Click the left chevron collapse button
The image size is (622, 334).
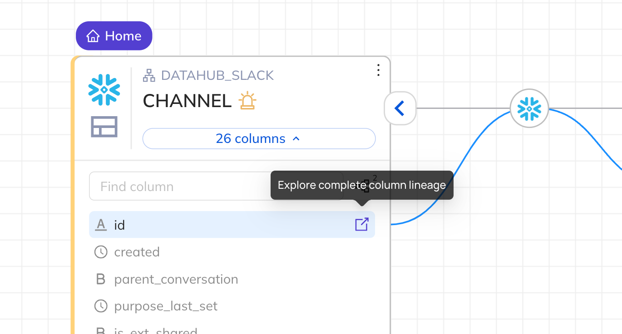point(400,108)
